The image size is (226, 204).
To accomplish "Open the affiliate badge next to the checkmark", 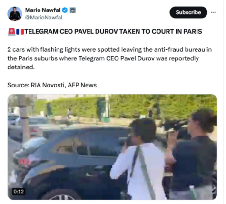I will pyautogui.click(x=73, y=10).
